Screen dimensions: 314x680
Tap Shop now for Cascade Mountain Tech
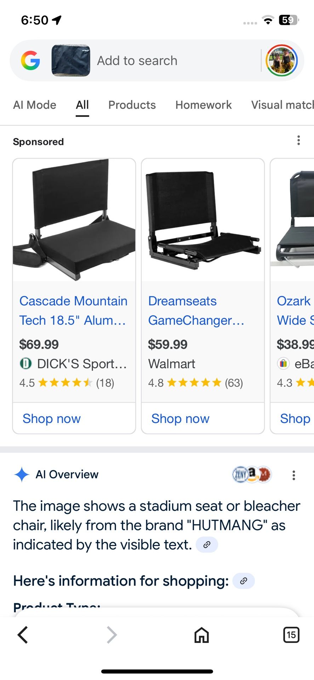tap(52, 419)
